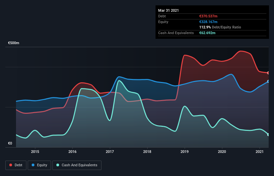
Task: Click the €62.692m cash value
Action: [x=207, y=33]
